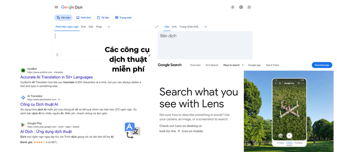Start voice input with the microphone icon
The width and height of the screenshot is (337, 152).
57,55
